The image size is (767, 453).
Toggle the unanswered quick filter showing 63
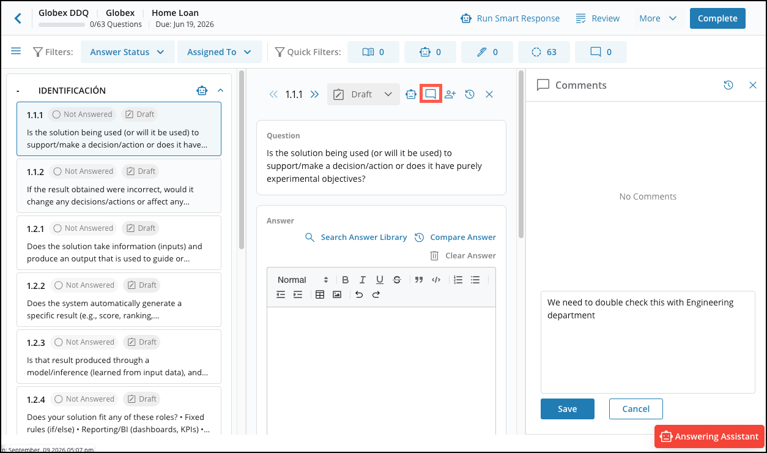(x=544, y=52)
